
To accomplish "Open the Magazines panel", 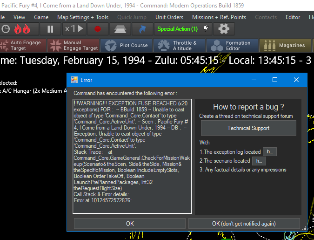I will tap(285, 45).
